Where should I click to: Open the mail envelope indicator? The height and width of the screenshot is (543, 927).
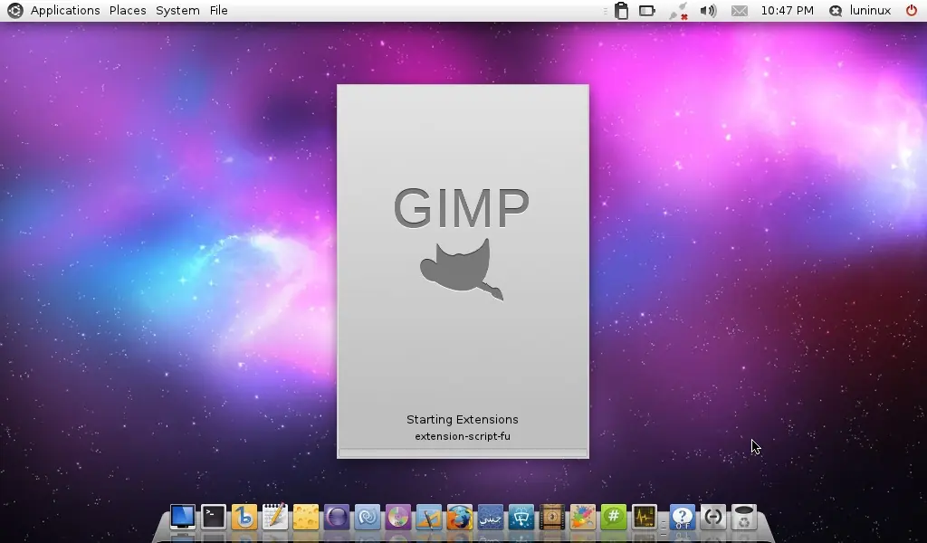click(x=740, y=11)
